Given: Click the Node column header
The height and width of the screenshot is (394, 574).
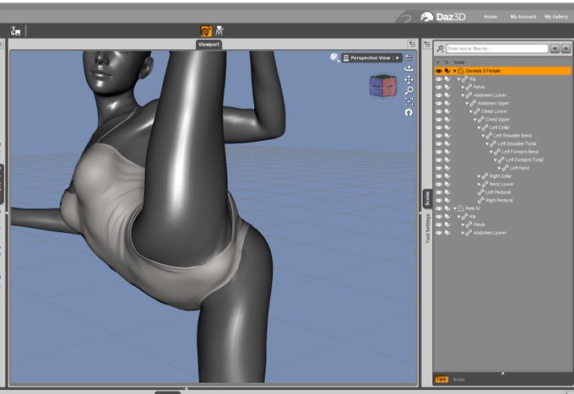Looking at the screenshot, I should tap(458, 62).
